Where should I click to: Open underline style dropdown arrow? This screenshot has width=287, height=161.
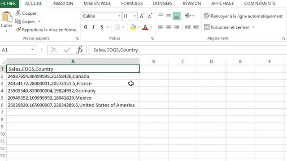[x=108, y=27]
